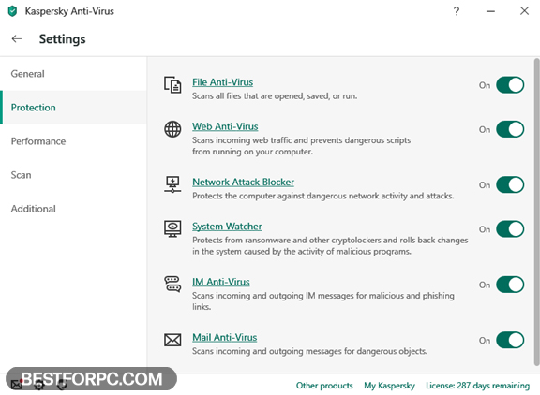The width and height of the screenshot is (540, 395).
Task: Click the License days remaining link
Action: point(478,386)
